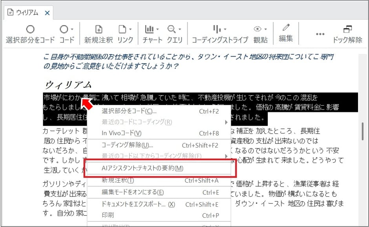Open the クエリ dropdown arrow
This screenshot has height=227, width=369.
click(x=179, y=30)
